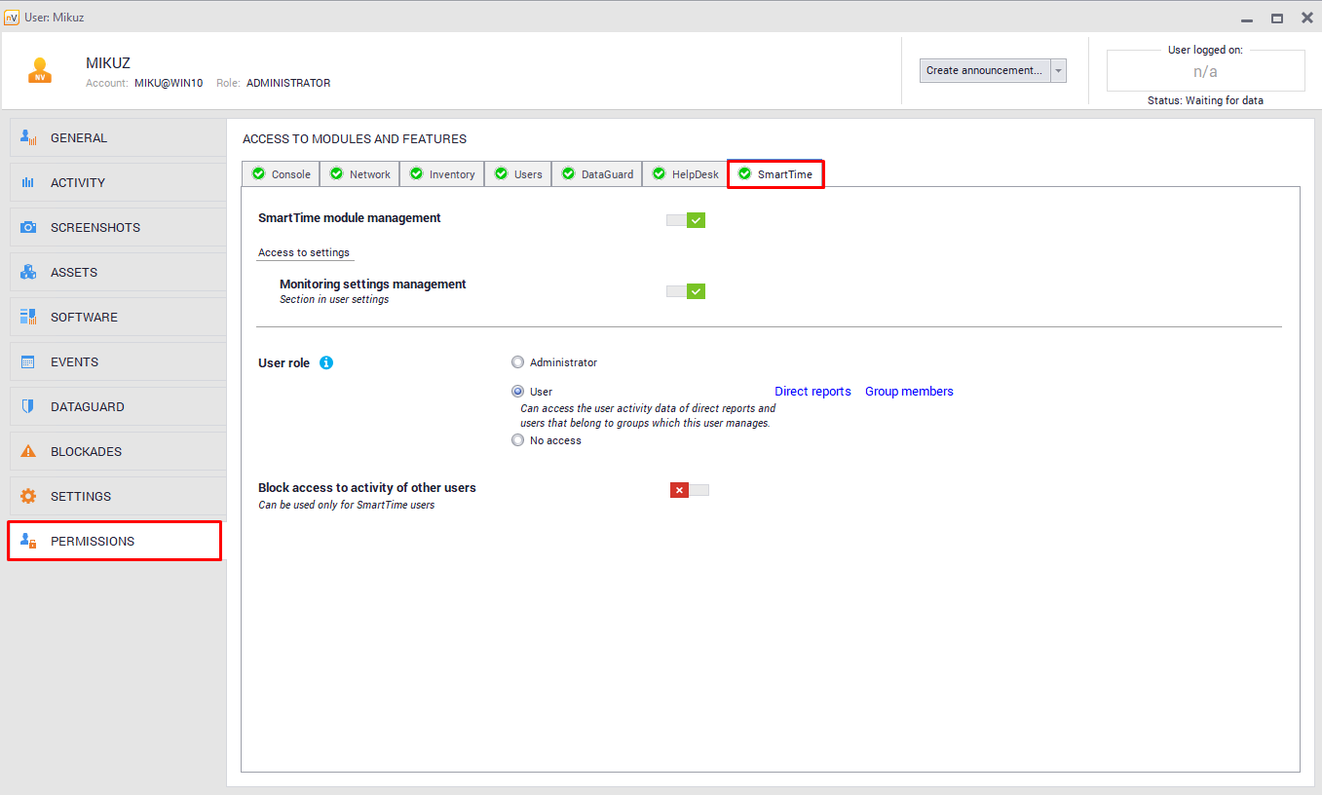Open the Direct reports link

point(812,392)
